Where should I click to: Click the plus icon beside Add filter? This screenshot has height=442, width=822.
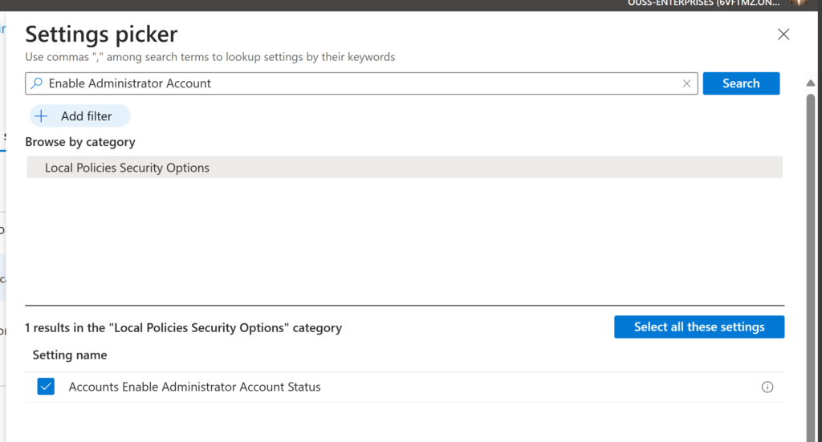[x=42, y=116]
